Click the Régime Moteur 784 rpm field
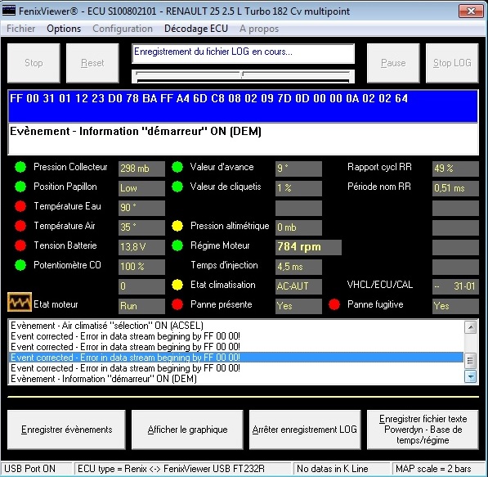The height and width of the screenshot is (477, 488). tap(308, 247)
